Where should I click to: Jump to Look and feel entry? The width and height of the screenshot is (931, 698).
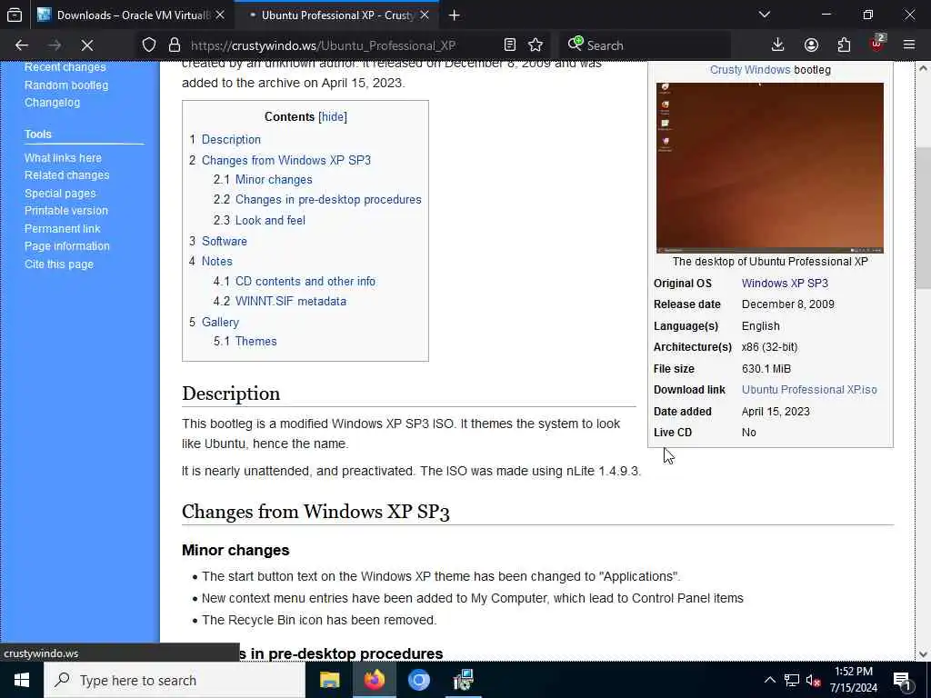pos(270,220)
